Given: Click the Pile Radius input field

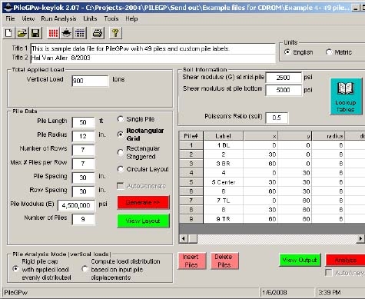Looking at the screenshot, I should tap(83, 136).
